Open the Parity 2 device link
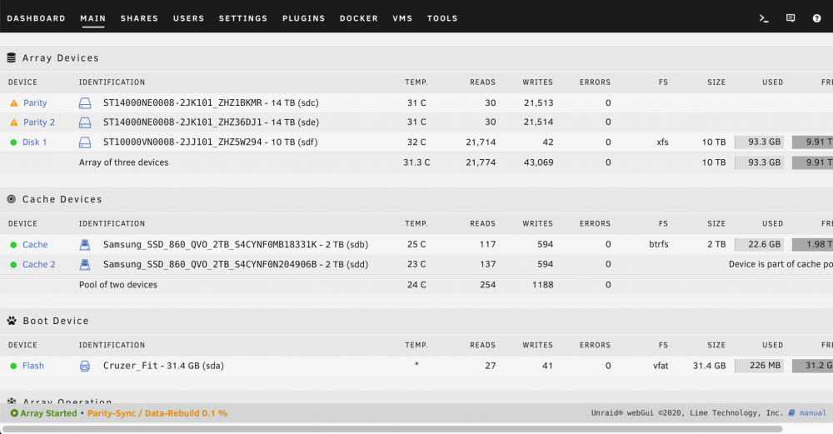This screenshot has width=833, height=434. click(39, 122)
